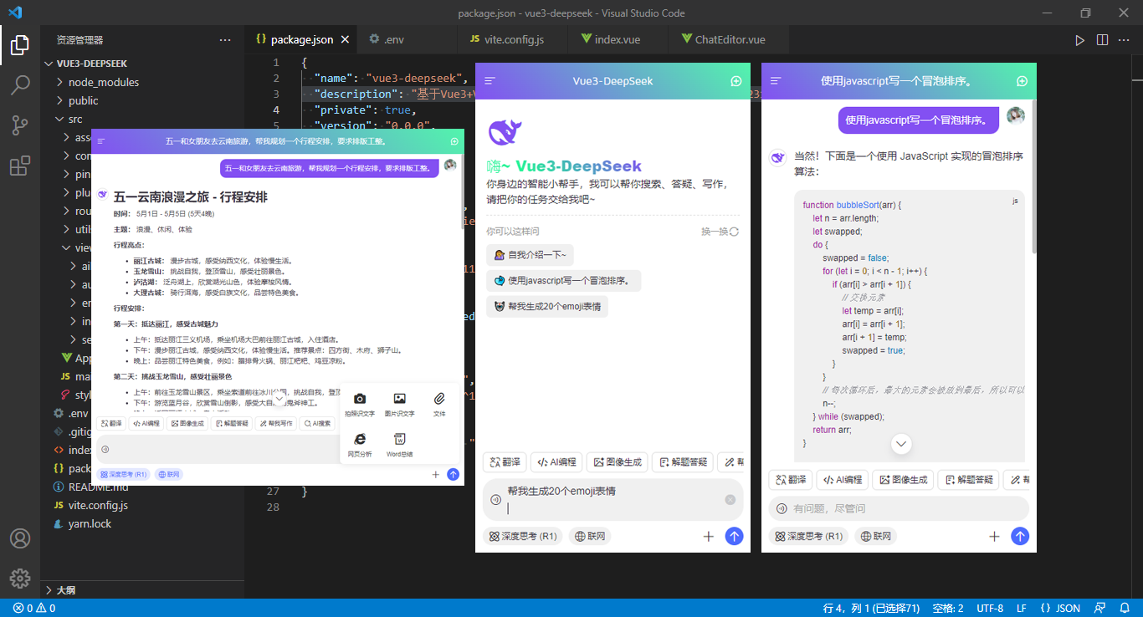Switch to the ChatEditor.vue tab

click(729, 39)
